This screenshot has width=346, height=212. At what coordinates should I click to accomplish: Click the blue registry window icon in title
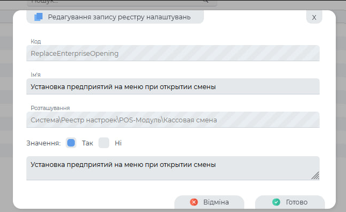point(38,17)
